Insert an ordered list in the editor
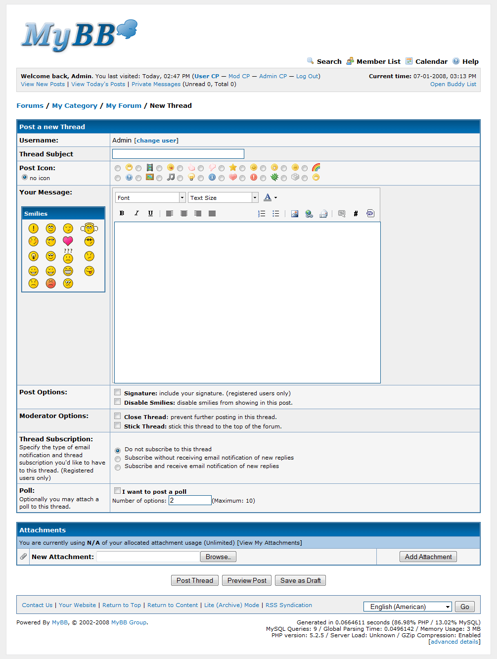This screenshot has height=659, width=497. pyautogui.click(x=262, y=213)
